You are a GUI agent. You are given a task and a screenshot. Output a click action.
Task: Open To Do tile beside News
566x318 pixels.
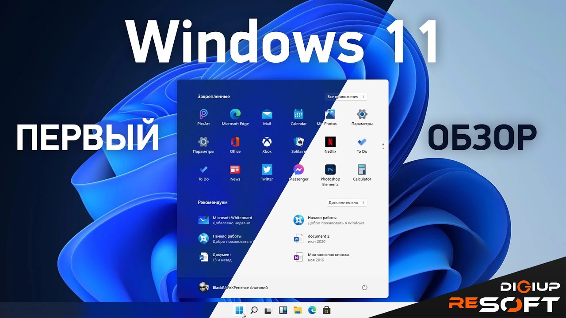[x=203, y=173]
